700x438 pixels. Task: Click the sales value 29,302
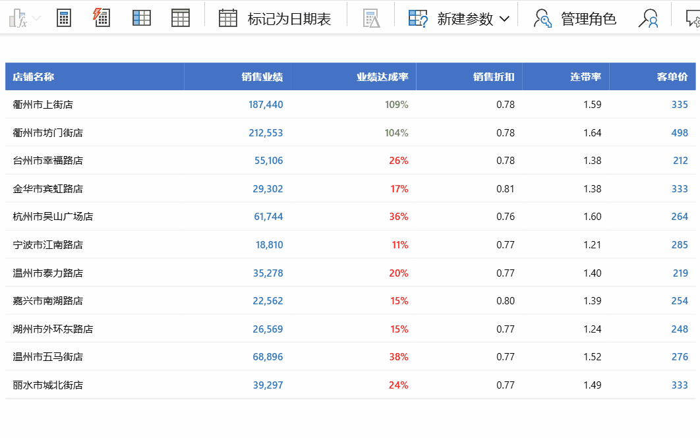tap(268, 188)
